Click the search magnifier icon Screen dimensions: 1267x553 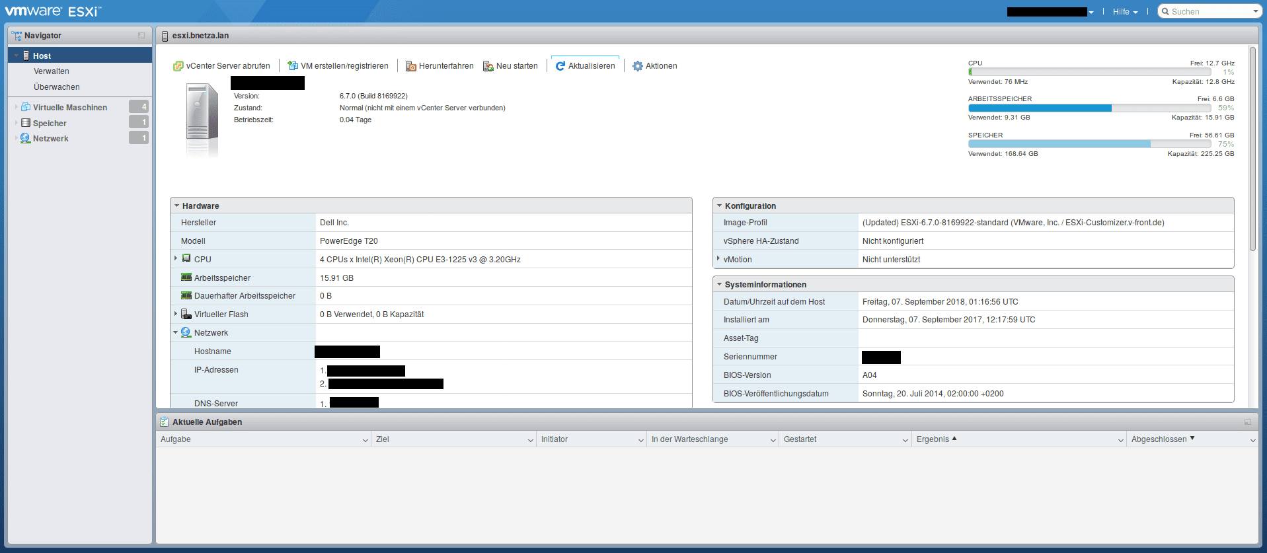1166,11
